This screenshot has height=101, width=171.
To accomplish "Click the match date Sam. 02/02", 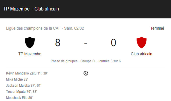I will pyautogui.click(x=74, y=28).
